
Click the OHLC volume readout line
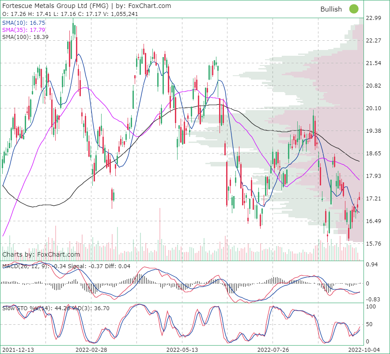[x=70, y=14]
